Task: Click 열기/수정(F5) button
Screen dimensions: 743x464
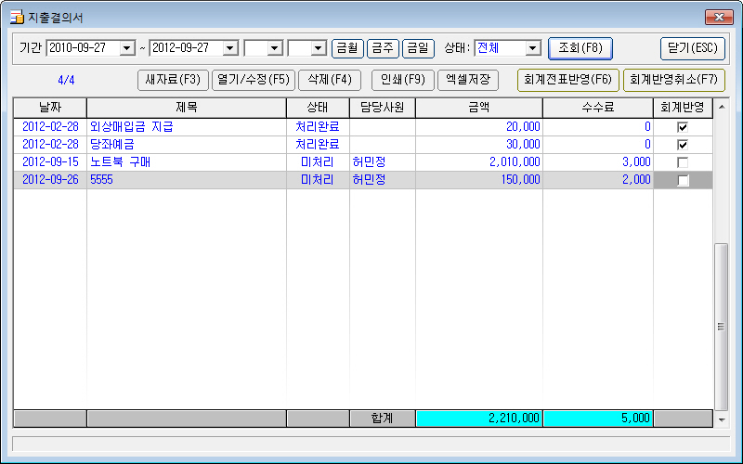Action: [254, 80]
